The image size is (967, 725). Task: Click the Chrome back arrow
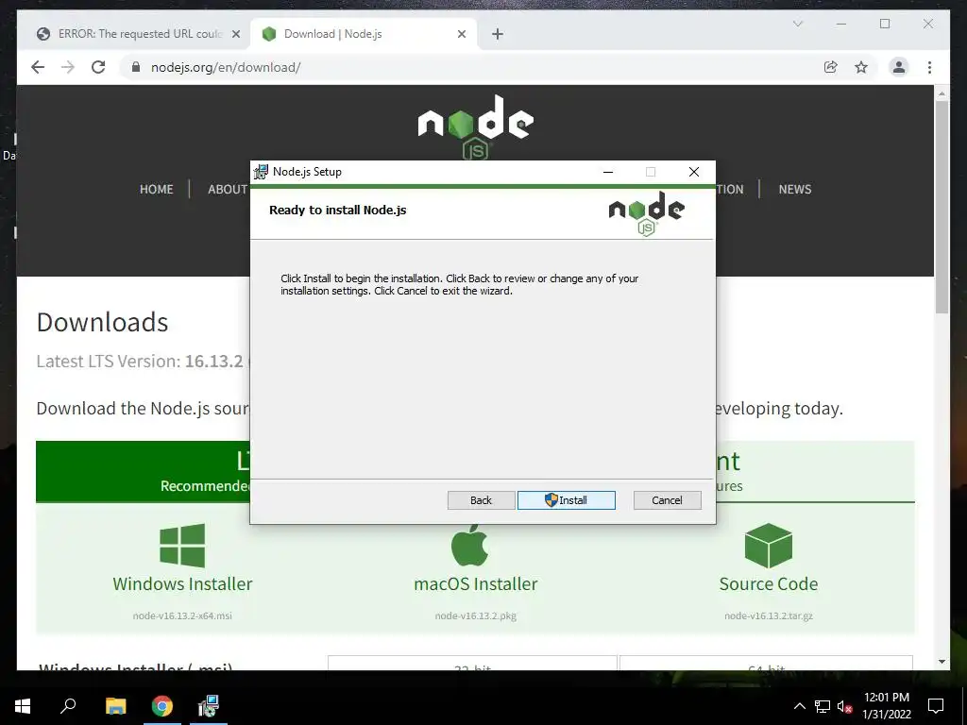tap(38, 67)
